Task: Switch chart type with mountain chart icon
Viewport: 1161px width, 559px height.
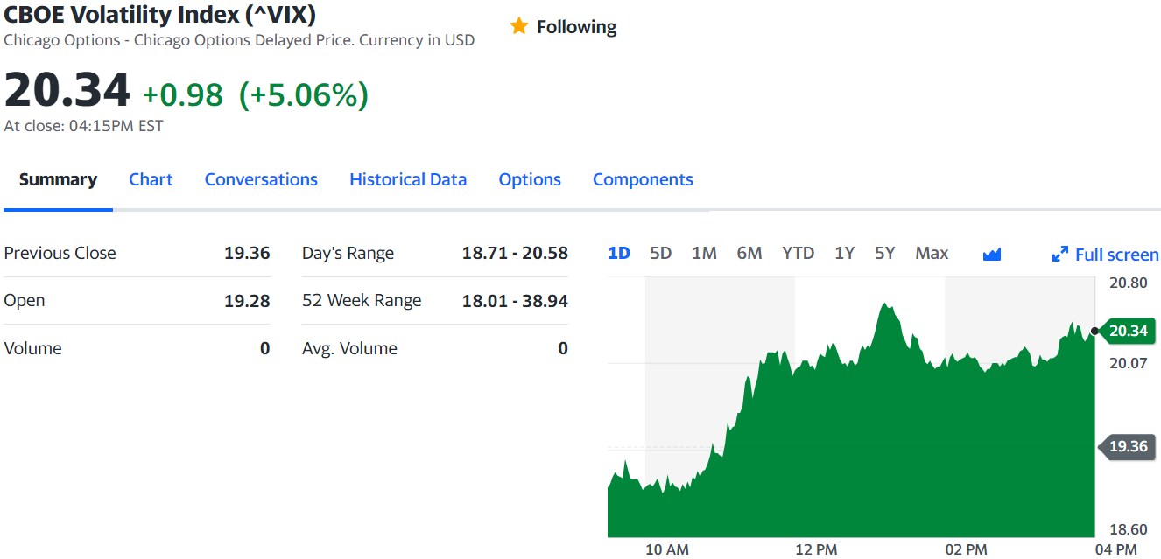Action: [x=992, y=254]
